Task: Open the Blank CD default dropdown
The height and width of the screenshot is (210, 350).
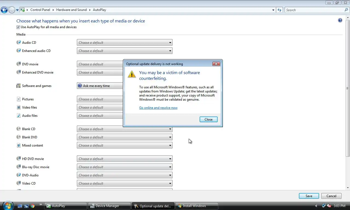Action: [124, 129]
